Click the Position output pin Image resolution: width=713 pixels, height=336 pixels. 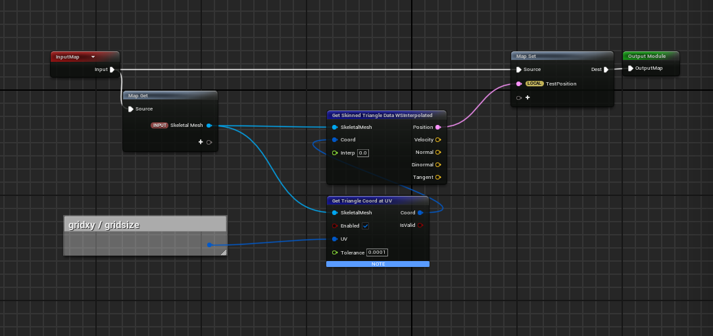[438, 128]
